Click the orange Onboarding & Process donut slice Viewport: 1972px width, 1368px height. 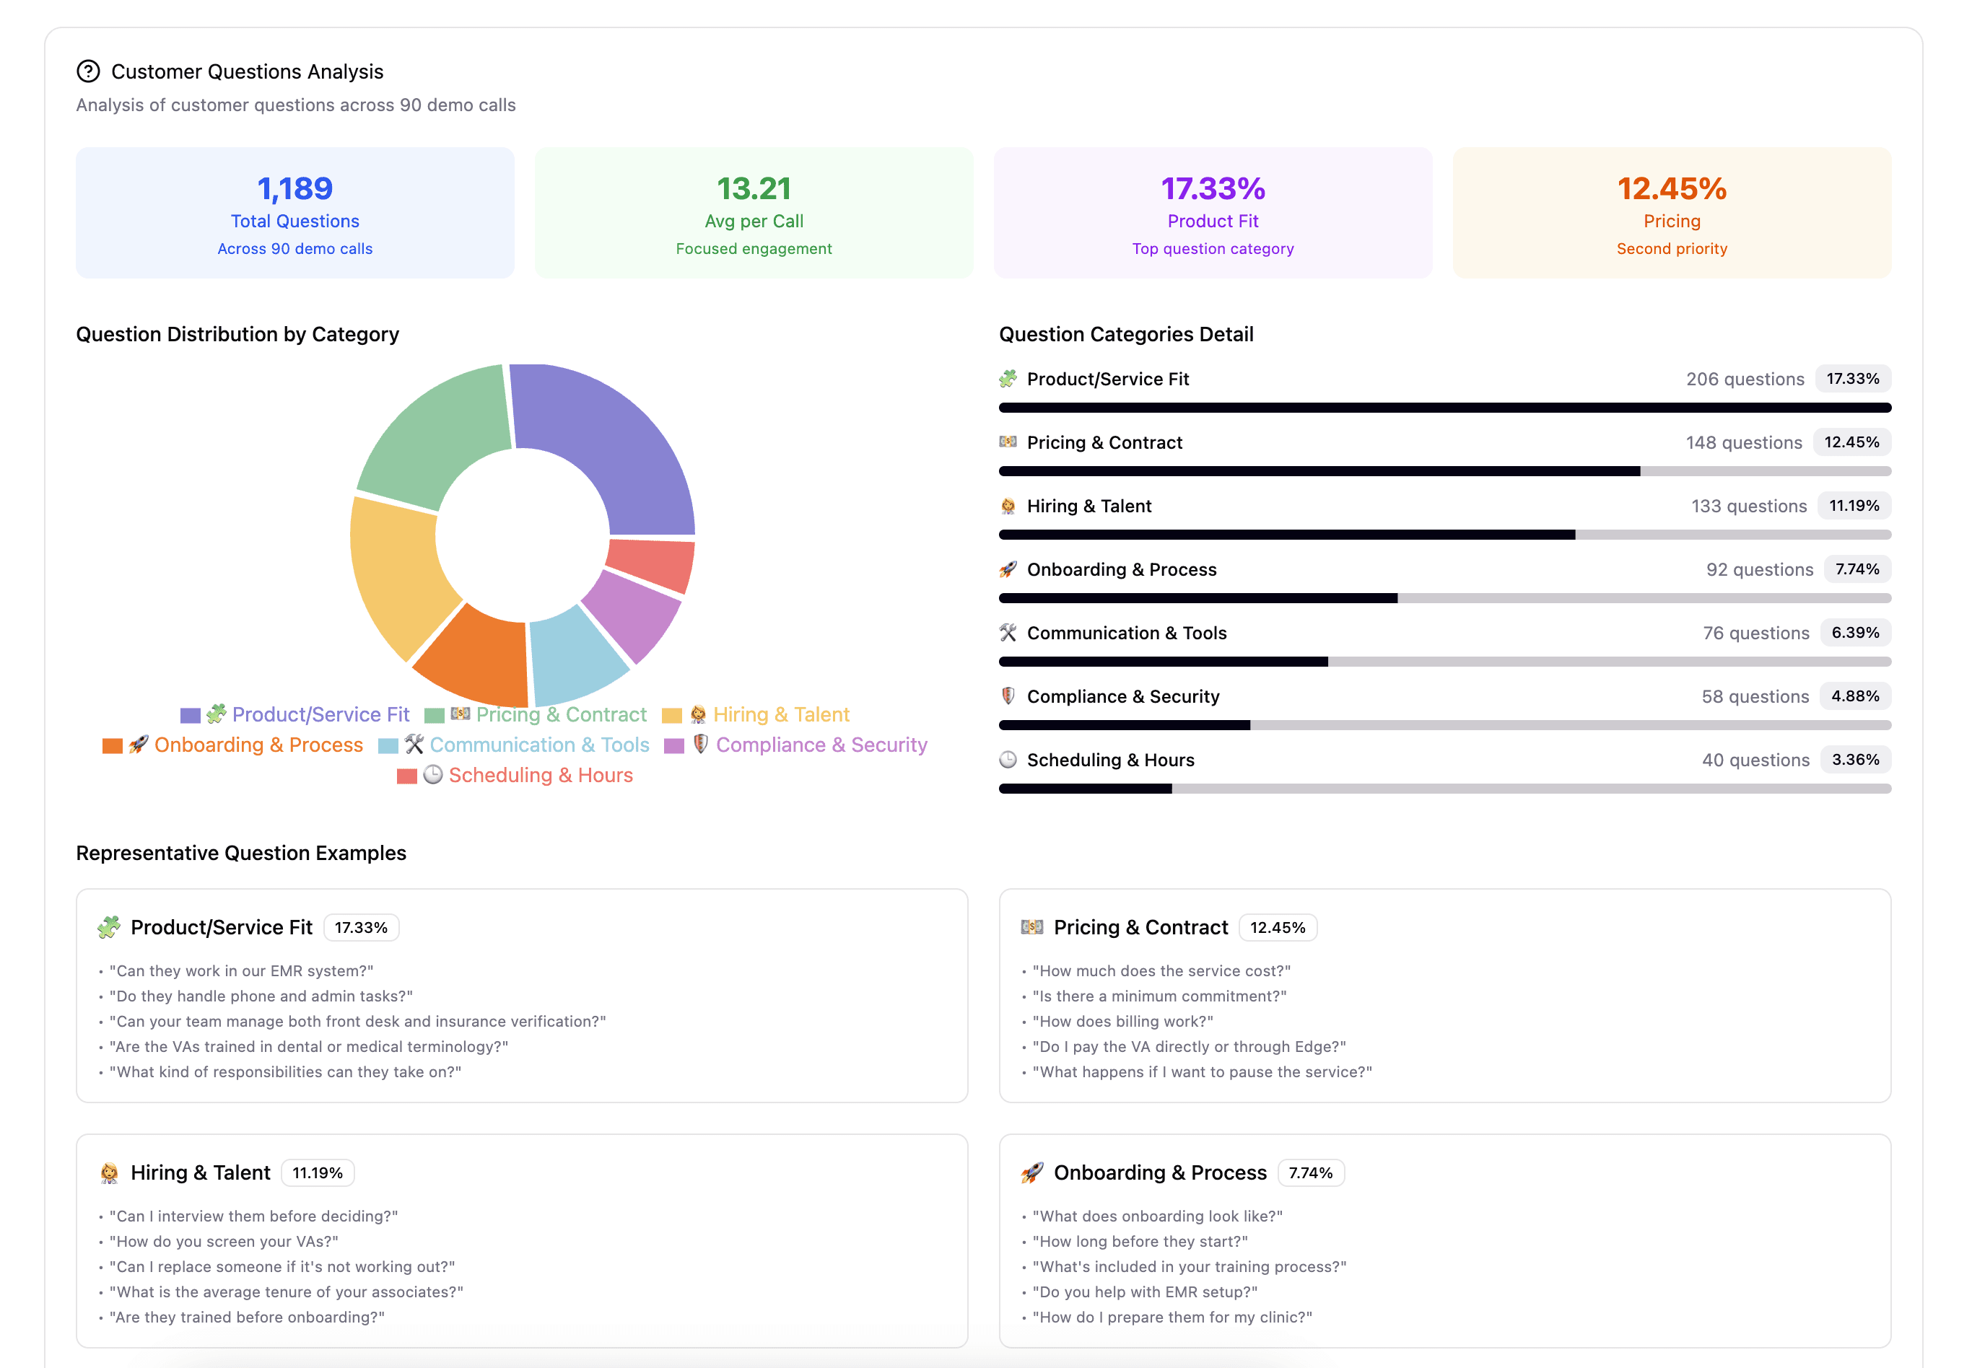(x=474, y=659)
